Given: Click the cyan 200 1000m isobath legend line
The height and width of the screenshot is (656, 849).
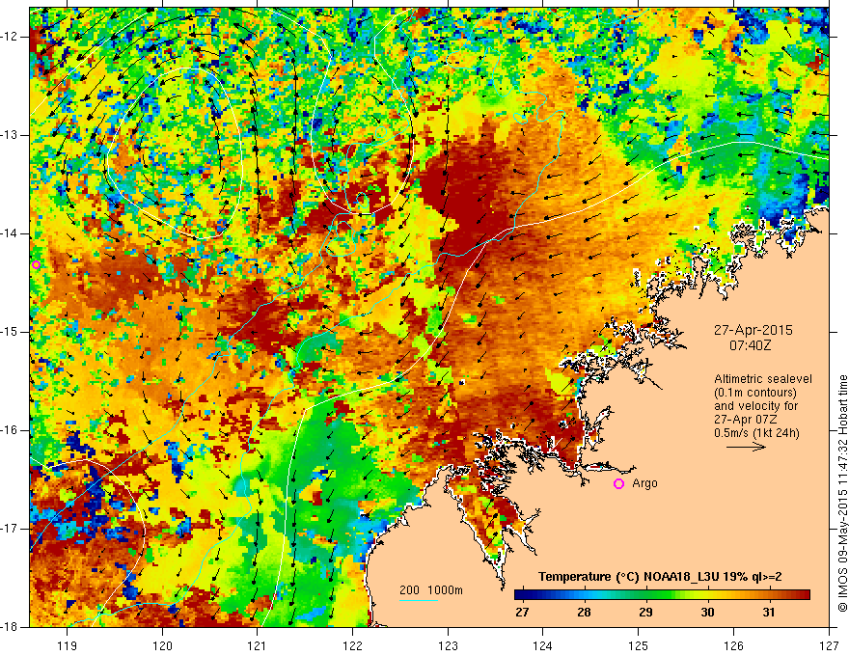Looking at the screenshot, I should 419,600.
